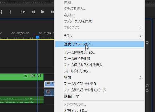The image size is (155, 112).
Task: Open the ラベル submenu
Action: pyautogui.click(x=99, y=36)
